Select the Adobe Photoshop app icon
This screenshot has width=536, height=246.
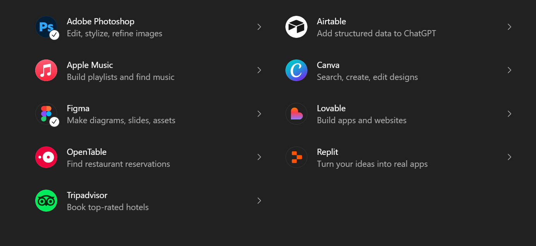point(46,27)
